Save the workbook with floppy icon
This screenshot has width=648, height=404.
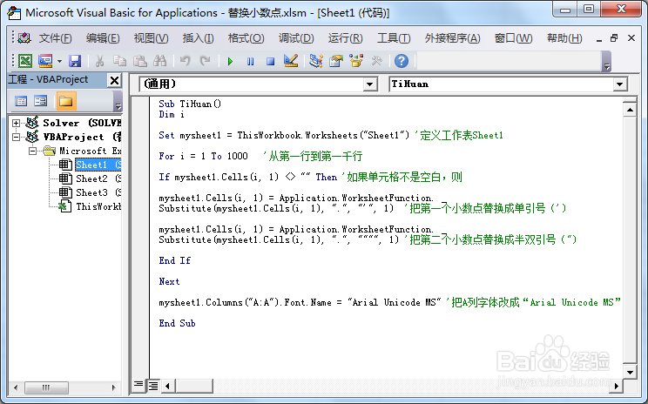(x=75, y=61)
